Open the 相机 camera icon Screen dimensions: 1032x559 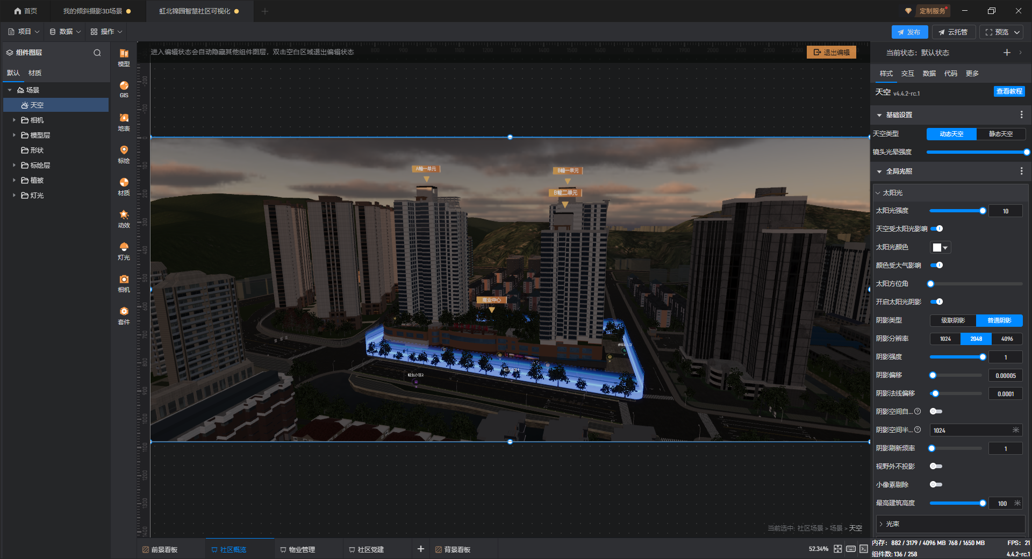124,283
